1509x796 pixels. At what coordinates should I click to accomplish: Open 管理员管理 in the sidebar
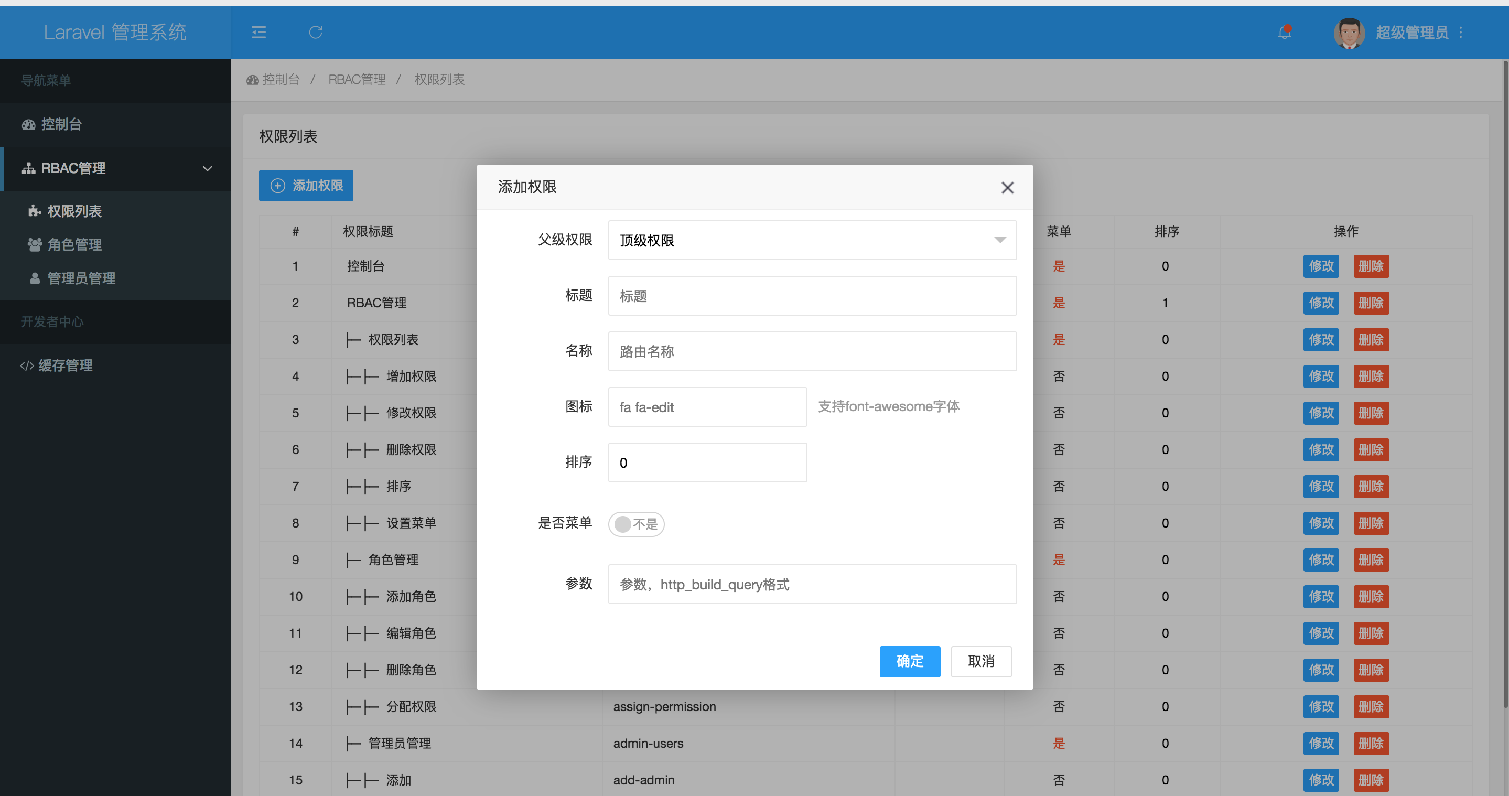tap(81, 278)
